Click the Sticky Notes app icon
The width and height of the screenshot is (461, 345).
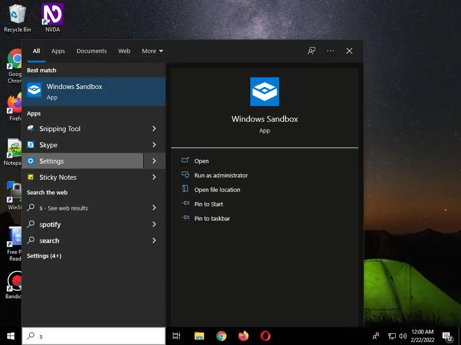coord(31,177)
